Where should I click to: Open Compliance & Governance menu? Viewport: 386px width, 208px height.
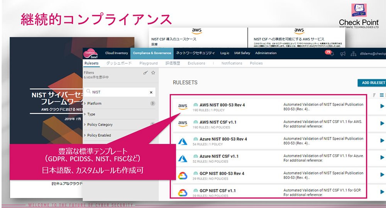pyautogui.click(x=152, y=53)
